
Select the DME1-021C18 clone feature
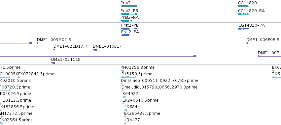pos(166,63)
